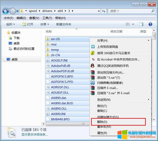The height and width of the screenshot is (141, 158).
Task: Select the file AdobePdf.dll
Action: pyautogui.click(x=67, y=66)
